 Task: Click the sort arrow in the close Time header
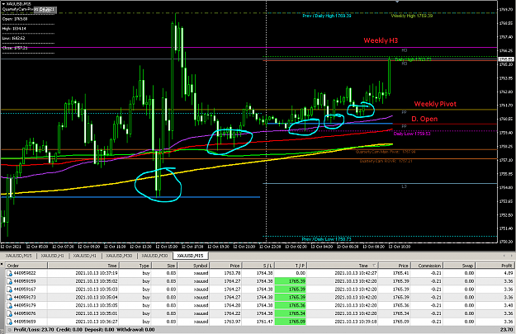374,266
